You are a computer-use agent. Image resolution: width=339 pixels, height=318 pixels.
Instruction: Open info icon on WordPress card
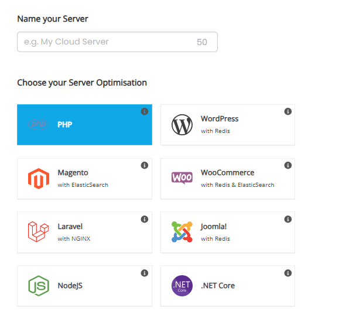point(287,111)
